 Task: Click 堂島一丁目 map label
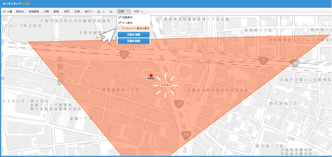[81, 118]
